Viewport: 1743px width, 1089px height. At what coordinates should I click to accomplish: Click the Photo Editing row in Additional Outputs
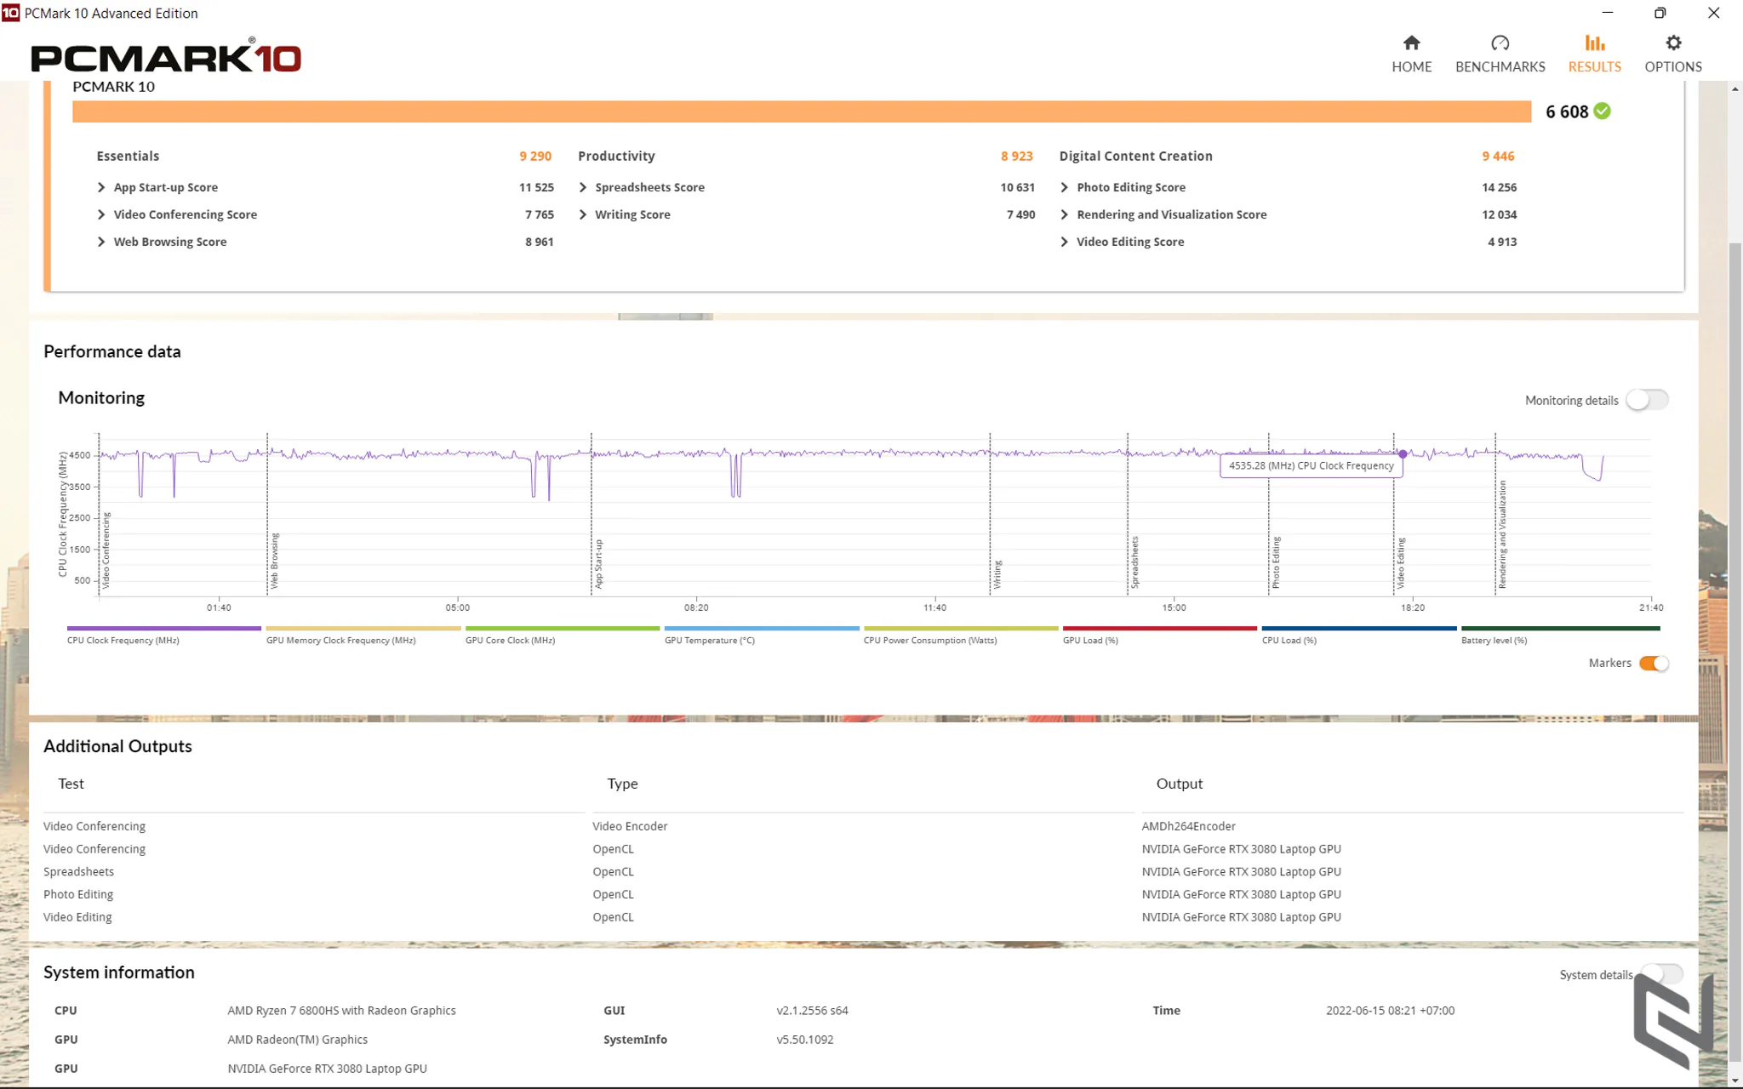(x=863, y=894)
